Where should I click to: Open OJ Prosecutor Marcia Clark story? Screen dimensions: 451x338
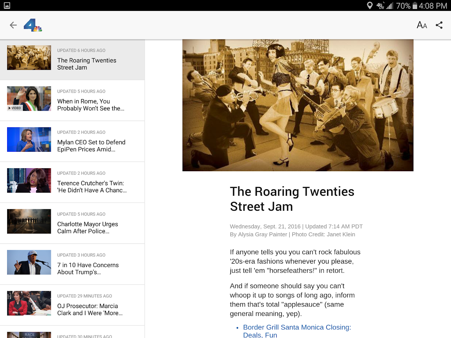(x=72, y=305)
